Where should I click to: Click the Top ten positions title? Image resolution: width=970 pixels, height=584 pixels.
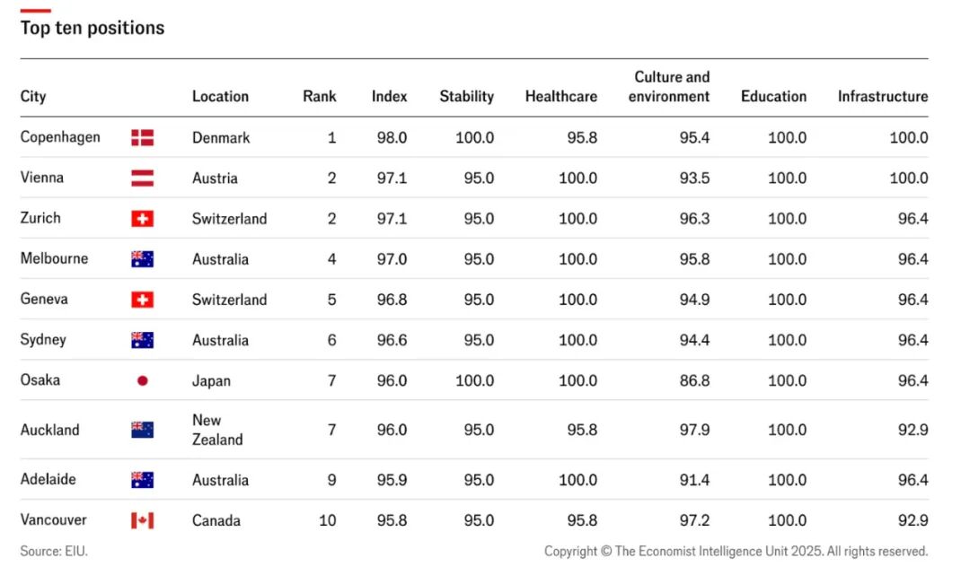(x=93, y=28)
